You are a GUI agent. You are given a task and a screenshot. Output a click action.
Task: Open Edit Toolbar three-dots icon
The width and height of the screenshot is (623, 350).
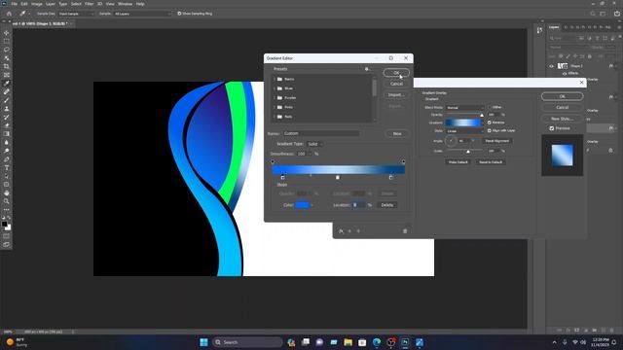point(7,210)
